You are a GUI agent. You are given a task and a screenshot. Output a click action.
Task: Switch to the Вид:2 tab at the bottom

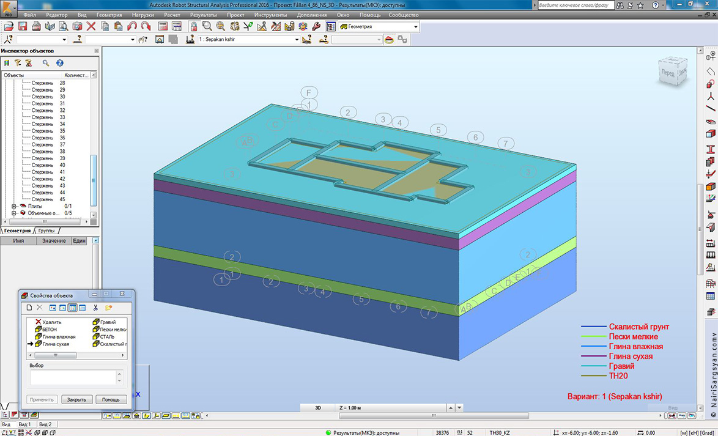click(45, 424)
